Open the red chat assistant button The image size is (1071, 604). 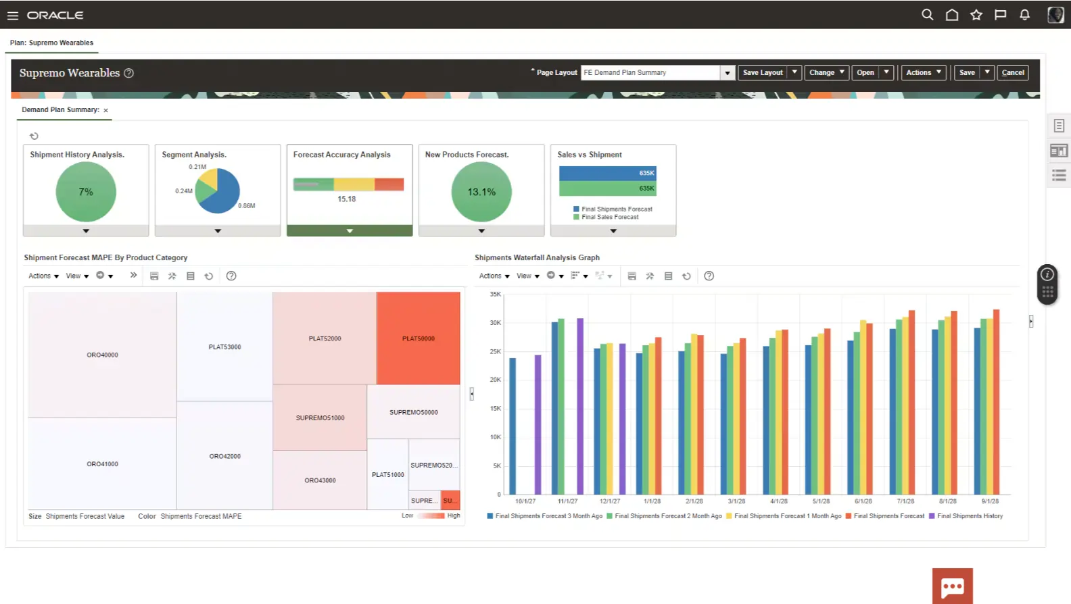pyautogui.click(x=952, y=586)
